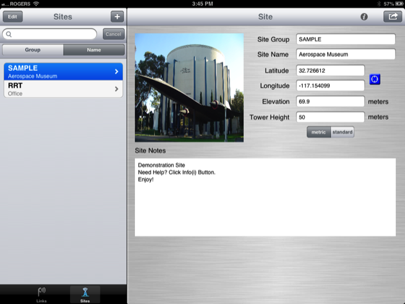405x304 pixels.
Task: Open the Links tab antenna icon
Action: 42,292
